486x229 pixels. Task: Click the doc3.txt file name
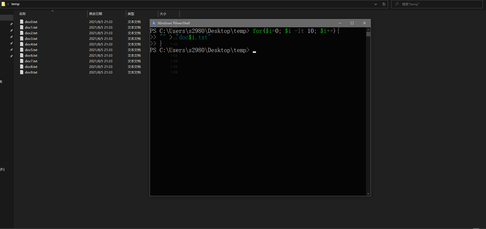(31, 39)
